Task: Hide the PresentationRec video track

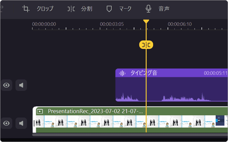Action: (x=6, y=123)
